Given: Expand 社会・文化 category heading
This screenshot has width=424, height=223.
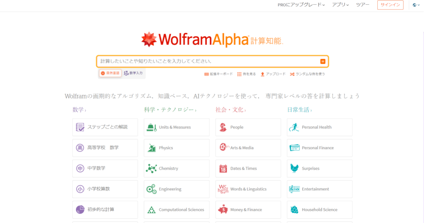Looking at the screenshot, I should pyautogui.click(x=231, y=110).
